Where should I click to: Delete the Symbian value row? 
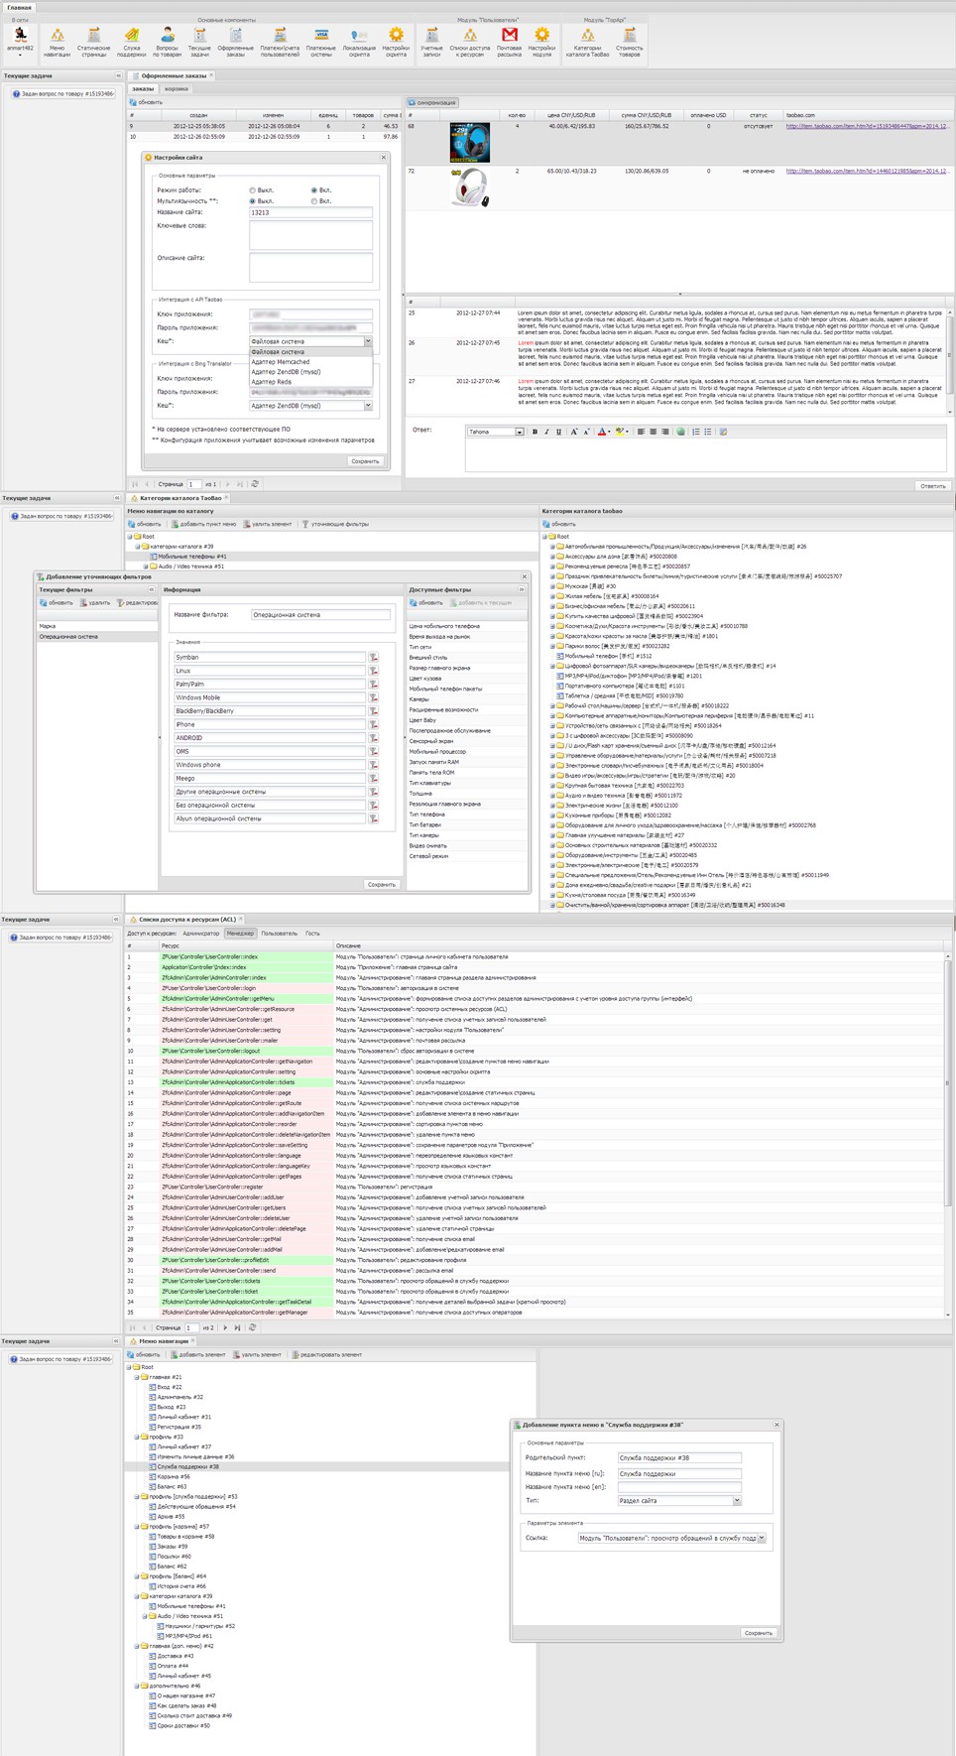click(374, 658)
